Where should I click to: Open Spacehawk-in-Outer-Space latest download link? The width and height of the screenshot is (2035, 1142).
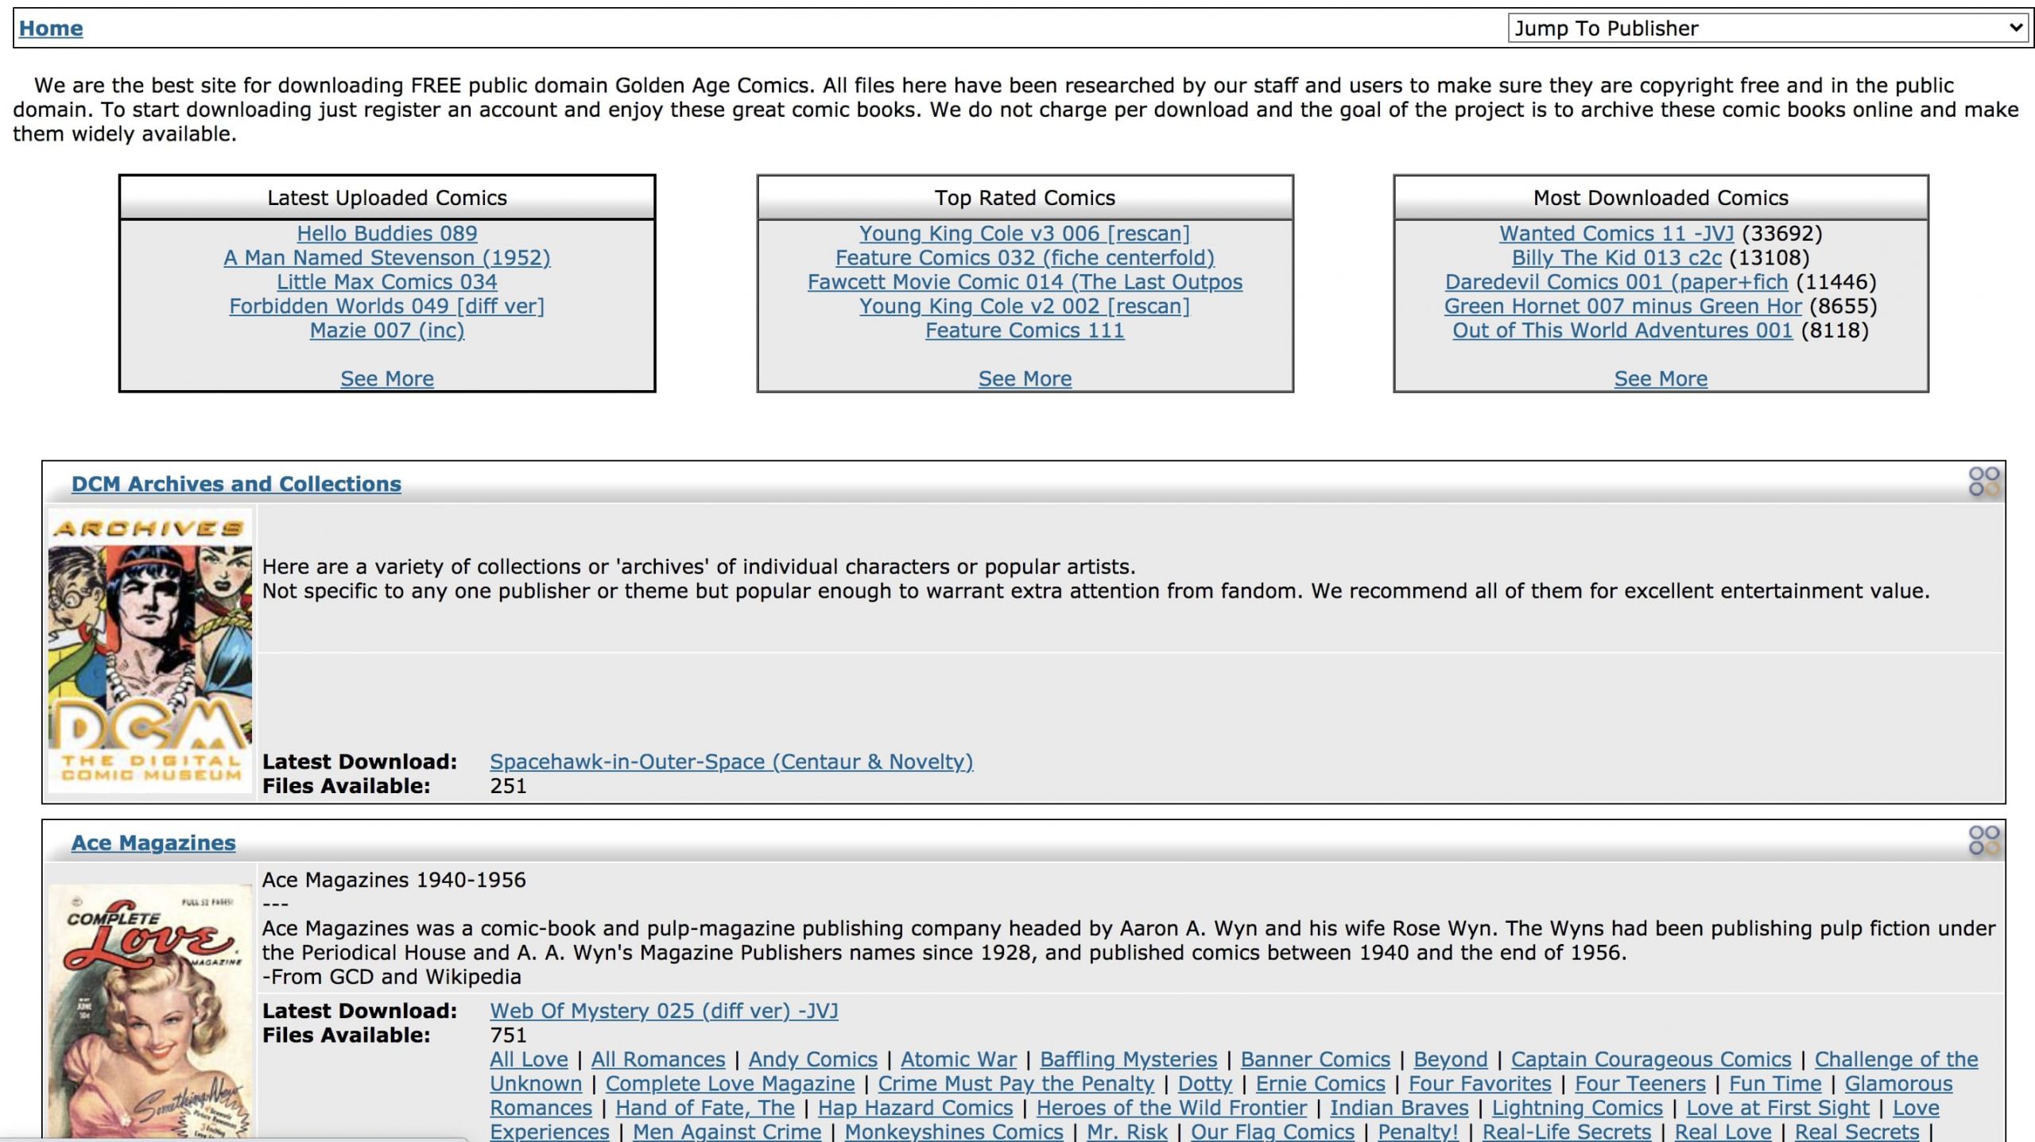[x=731, y=761]
